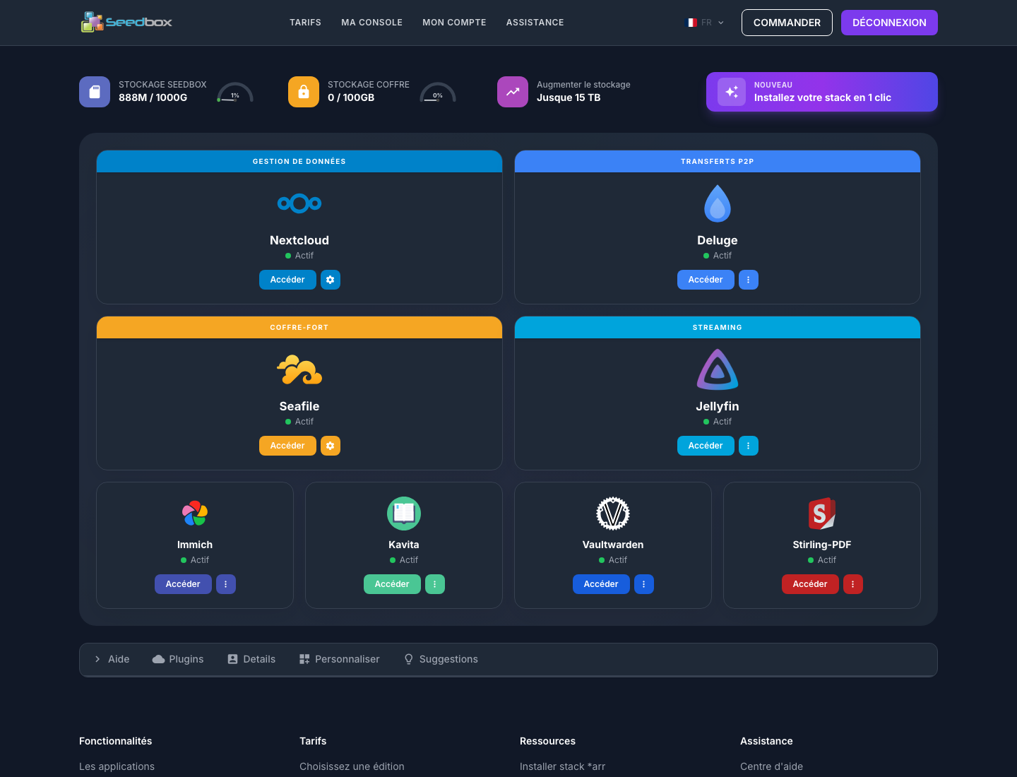Image resolution: width=1017 pixels, height=777 pixels.
Task: Click Accéder for Seafile
Action: pos(287,446)
